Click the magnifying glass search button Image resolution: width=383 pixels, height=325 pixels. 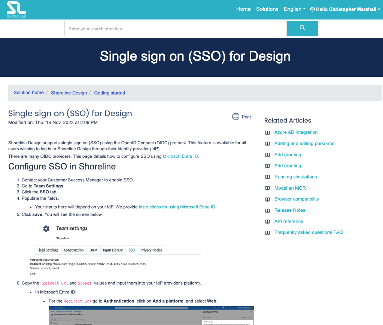(x=302, y=28)
